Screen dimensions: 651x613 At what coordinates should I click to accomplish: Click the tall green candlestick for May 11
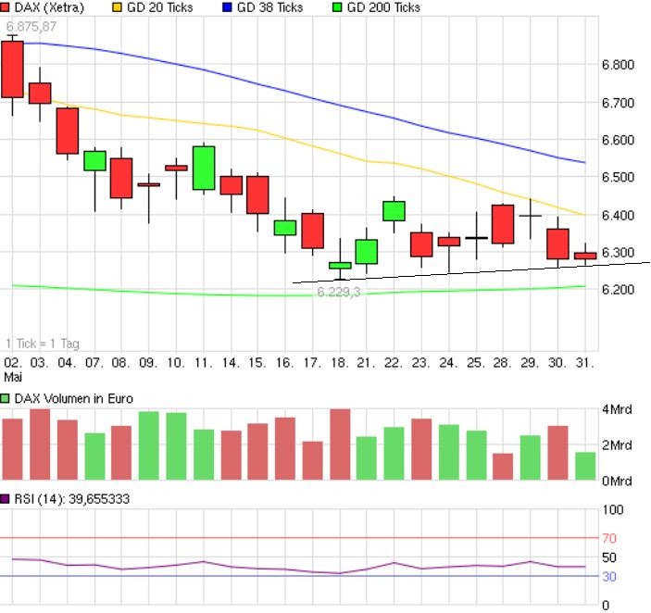tap(204, 169)
